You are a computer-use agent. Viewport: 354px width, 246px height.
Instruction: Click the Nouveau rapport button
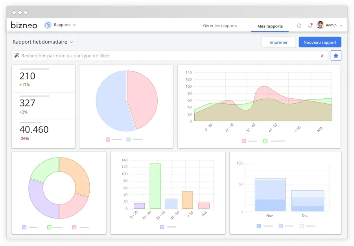(320, 42)
